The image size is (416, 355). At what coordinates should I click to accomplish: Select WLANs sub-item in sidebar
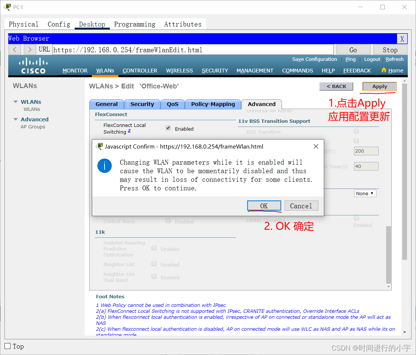point(32,109)
